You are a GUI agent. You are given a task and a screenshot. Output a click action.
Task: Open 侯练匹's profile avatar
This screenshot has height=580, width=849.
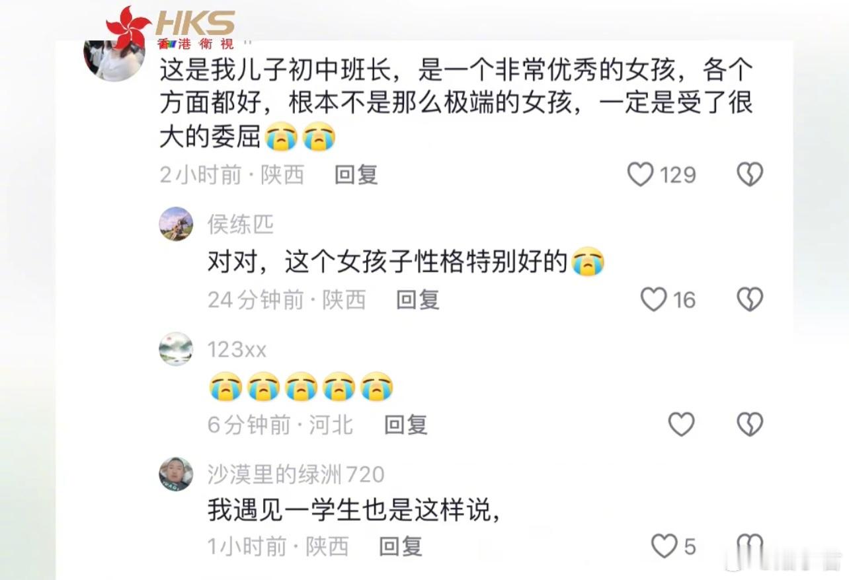177,224
